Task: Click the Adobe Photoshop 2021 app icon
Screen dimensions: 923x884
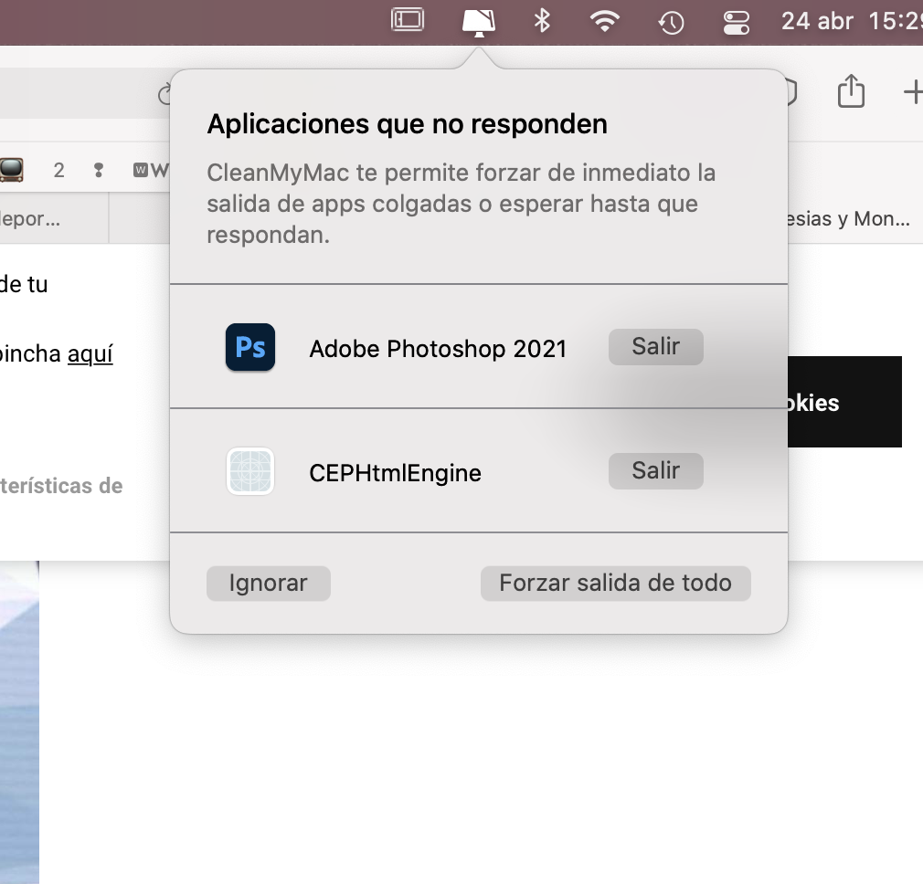Action: coord(249,347)
